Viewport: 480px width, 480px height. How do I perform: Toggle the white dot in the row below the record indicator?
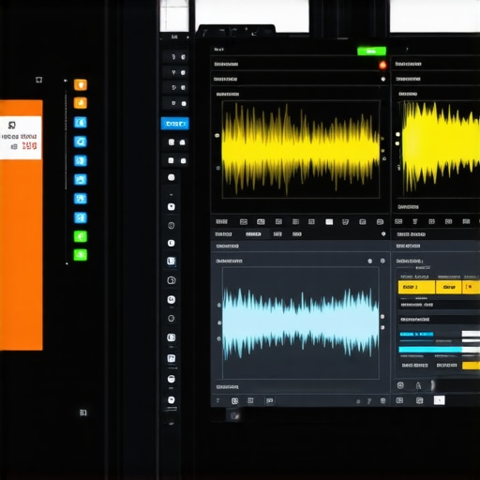click(383, 79)
